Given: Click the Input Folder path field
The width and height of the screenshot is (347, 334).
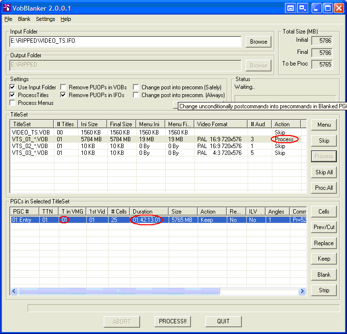Looking at the screenshot, I should click(125, 41).
